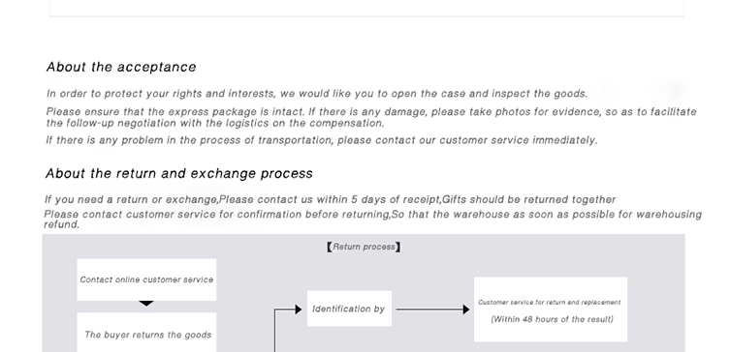730x352 pixels.
Task: Click paragraph about express package being intact
Action: point(371,117)
